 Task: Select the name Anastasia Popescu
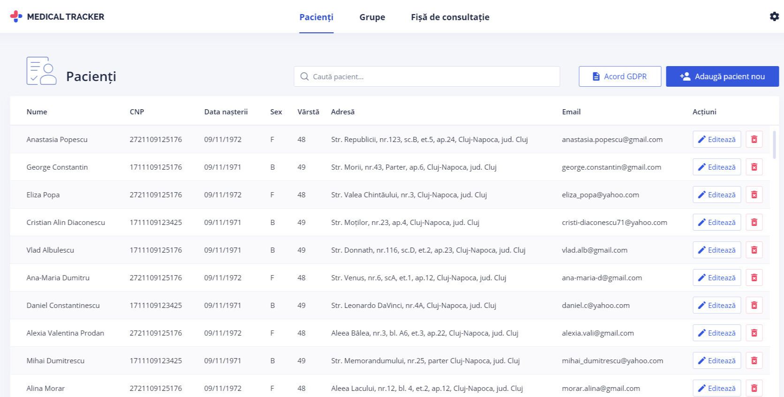pos(57,139)
